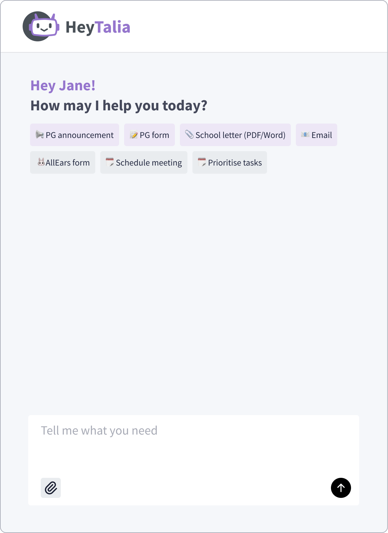Viewport: 388px width, 533px height.
Task: Click the HeyTalia wordmark in header
Action: coord(98,27)
